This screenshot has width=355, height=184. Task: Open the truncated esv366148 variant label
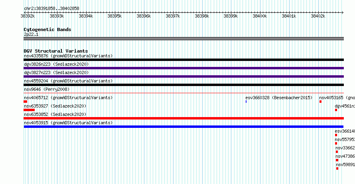(x=345, y=131)
